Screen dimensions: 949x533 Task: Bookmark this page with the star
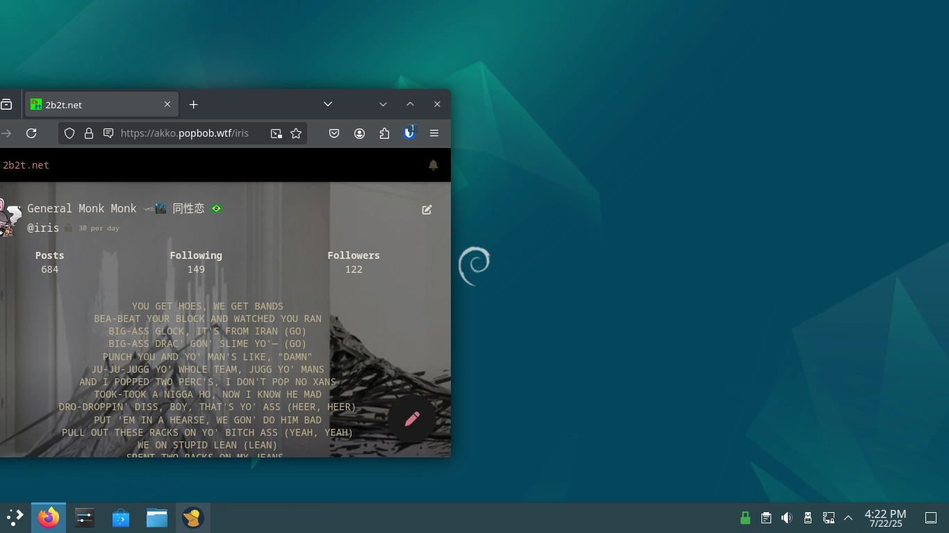coord(296,133)
